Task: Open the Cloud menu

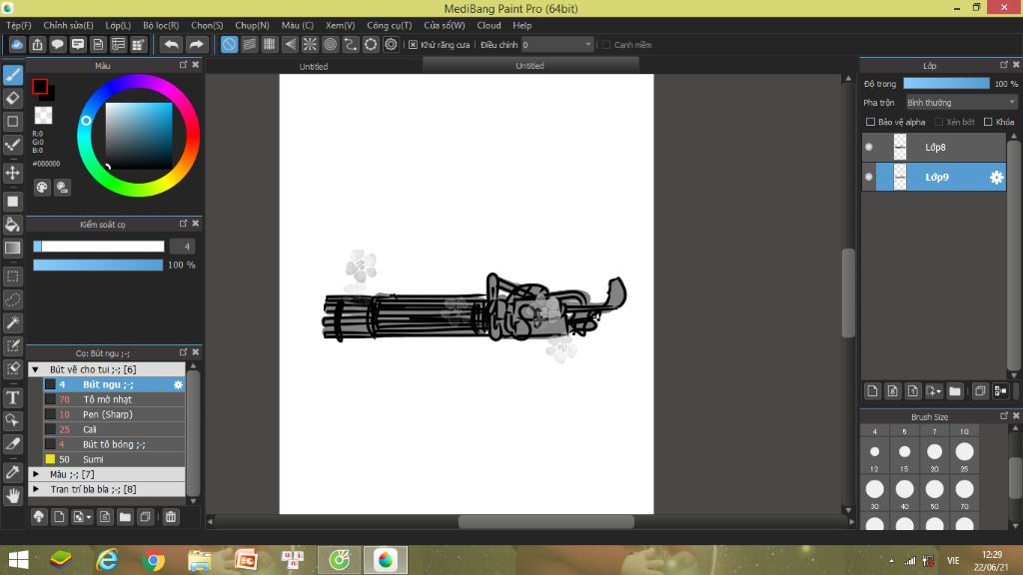Action: 489,25
